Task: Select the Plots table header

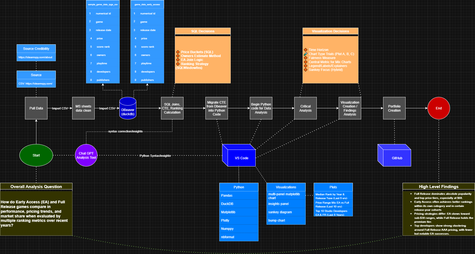Action: point(333,187)
